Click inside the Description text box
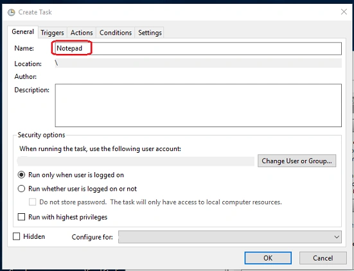Screen dimensions: 354x271 click(x=199, y=105)
